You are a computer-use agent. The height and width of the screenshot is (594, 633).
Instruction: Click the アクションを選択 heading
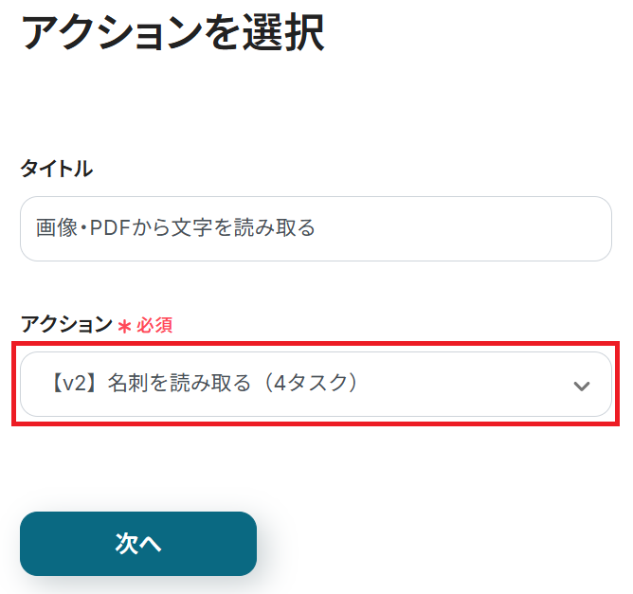coord(172,33)
